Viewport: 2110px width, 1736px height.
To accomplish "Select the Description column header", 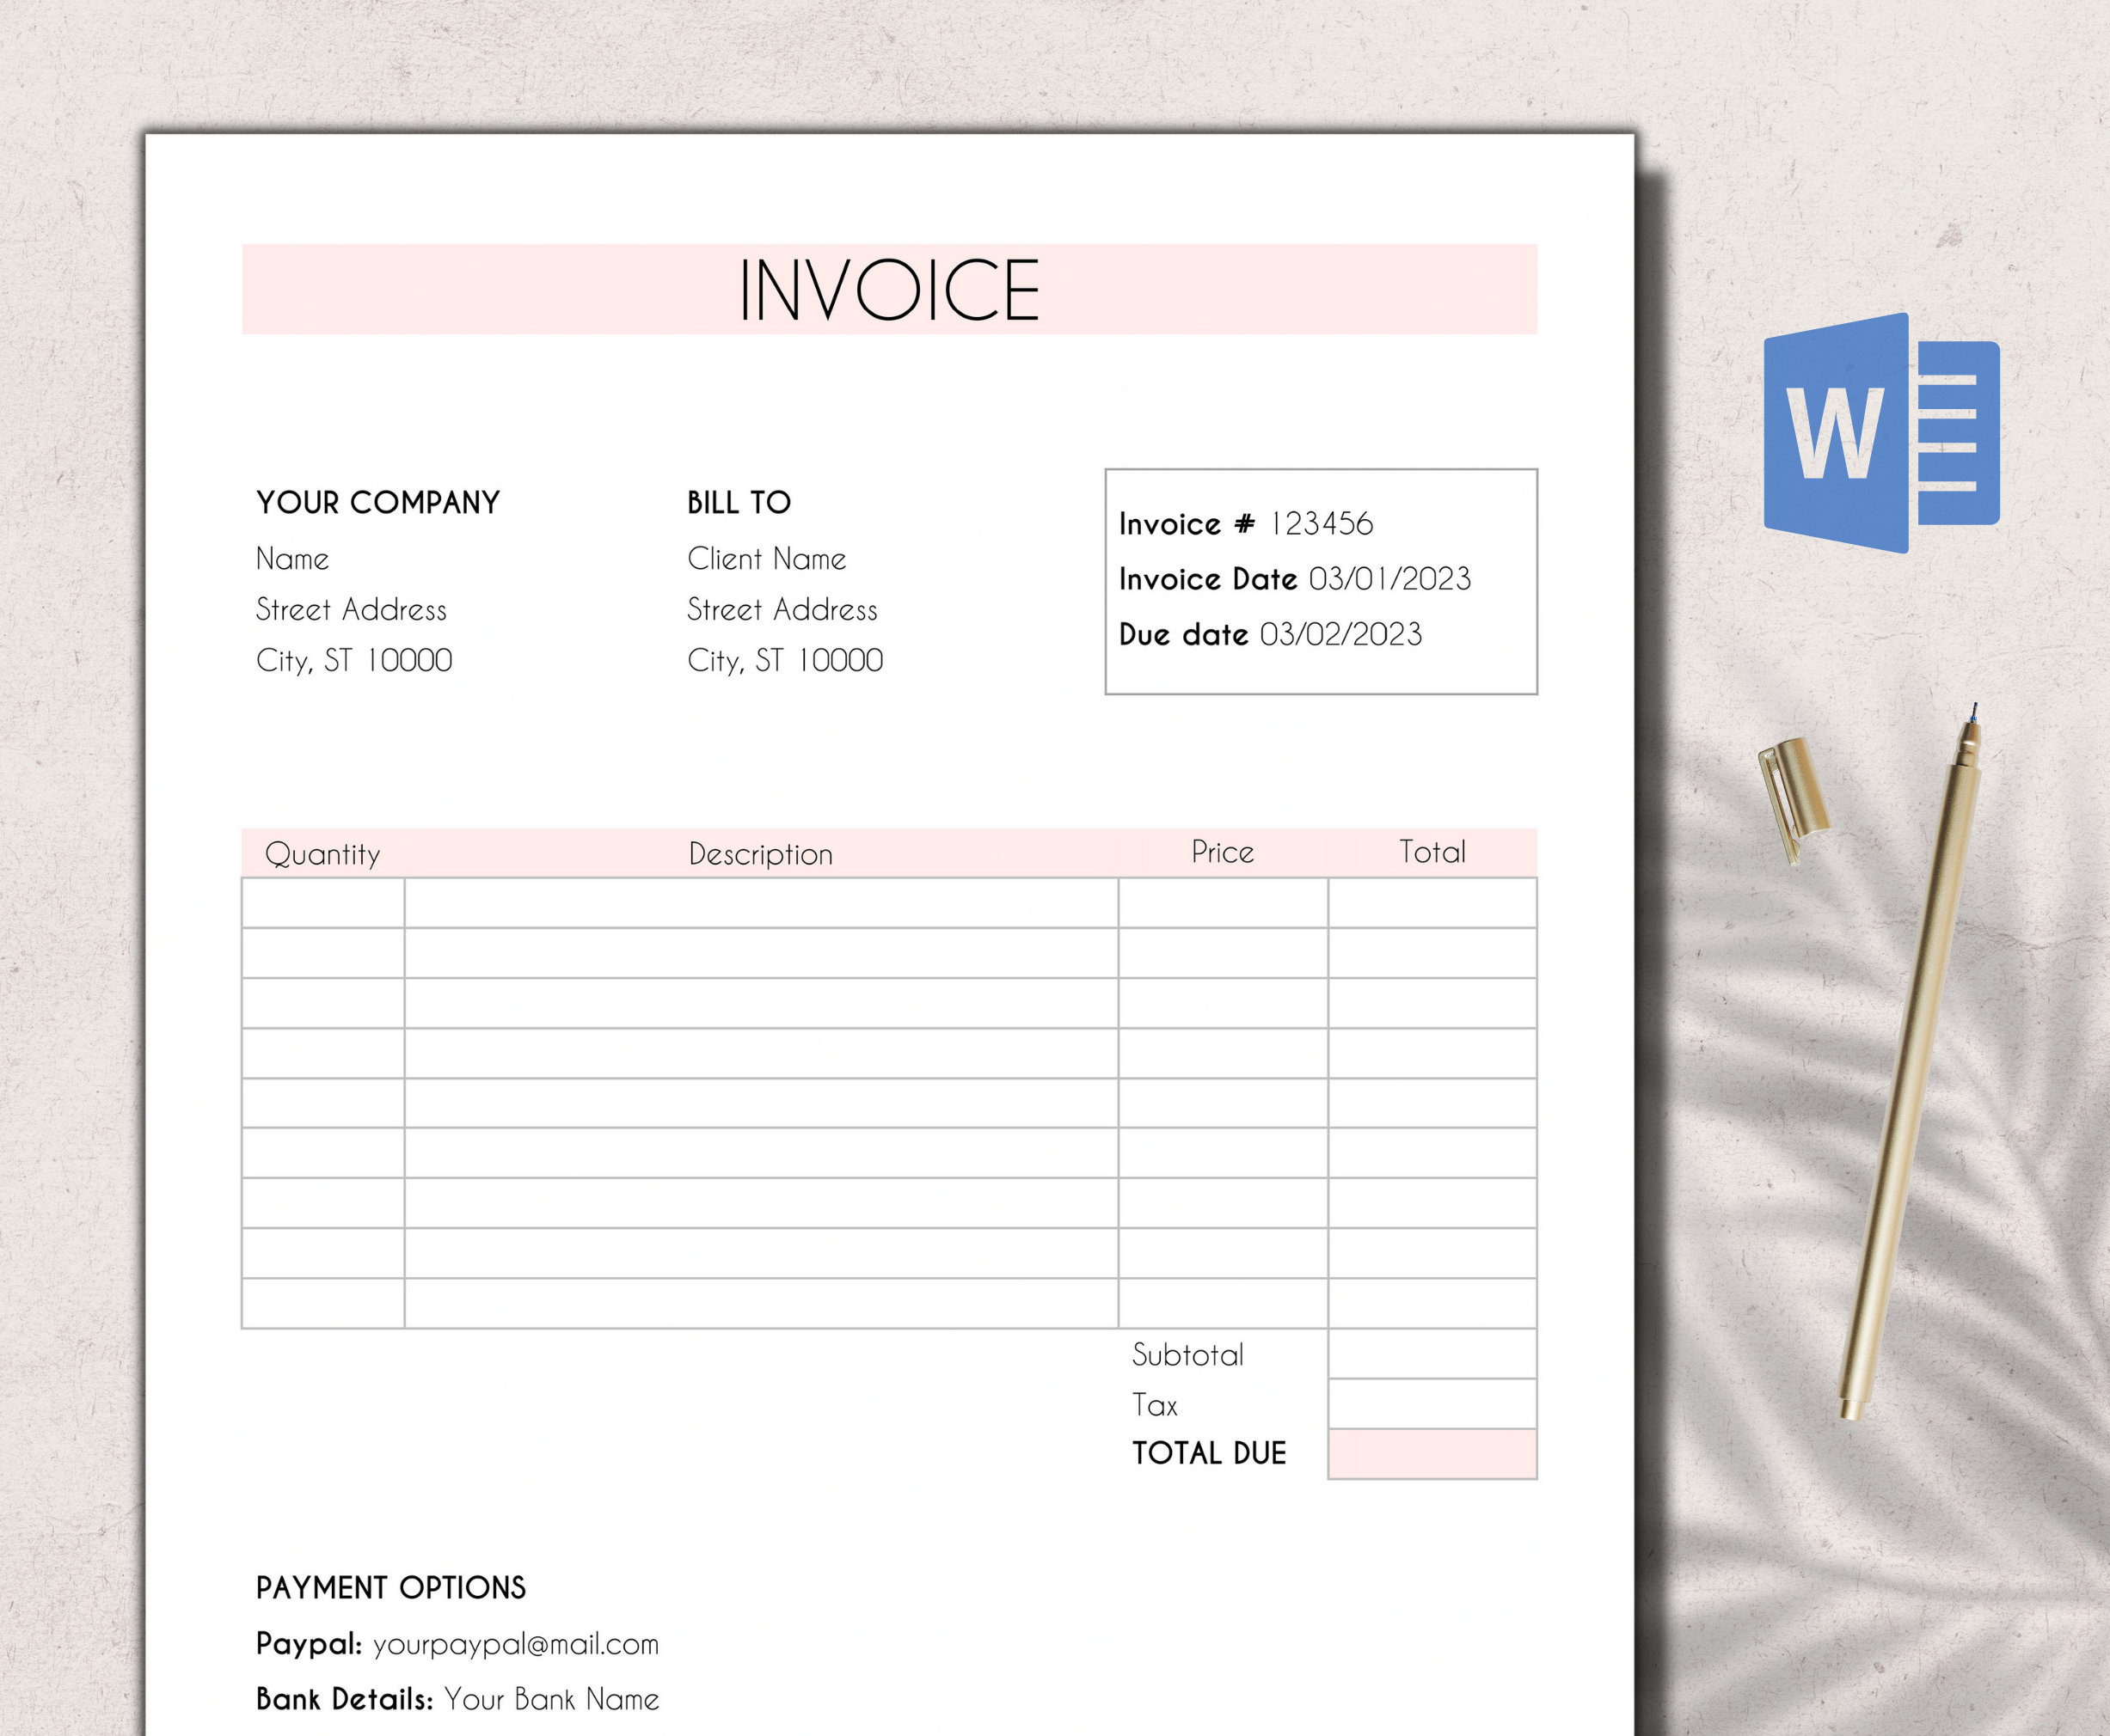I will coord(759,853).
